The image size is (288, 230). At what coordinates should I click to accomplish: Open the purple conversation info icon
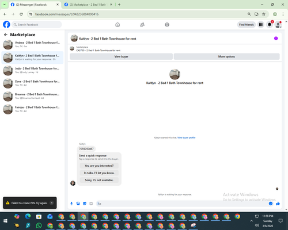(x=276, y=39)
